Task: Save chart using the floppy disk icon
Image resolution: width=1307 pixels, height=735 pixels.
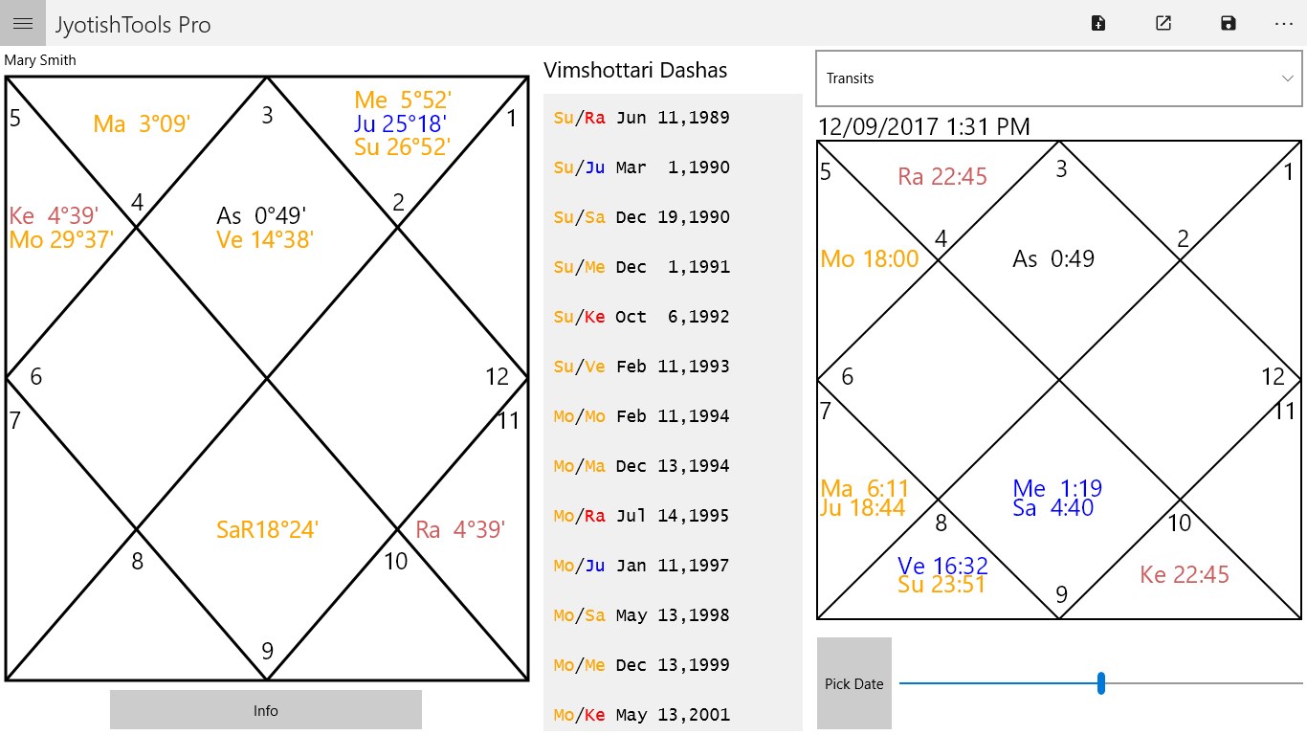Action: 1229,23
